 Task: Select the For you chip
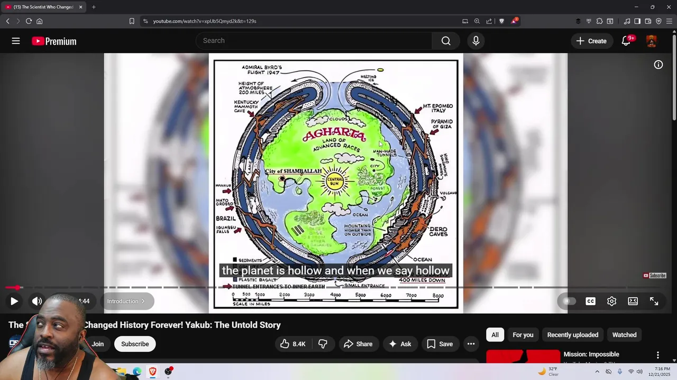(523, 335)
